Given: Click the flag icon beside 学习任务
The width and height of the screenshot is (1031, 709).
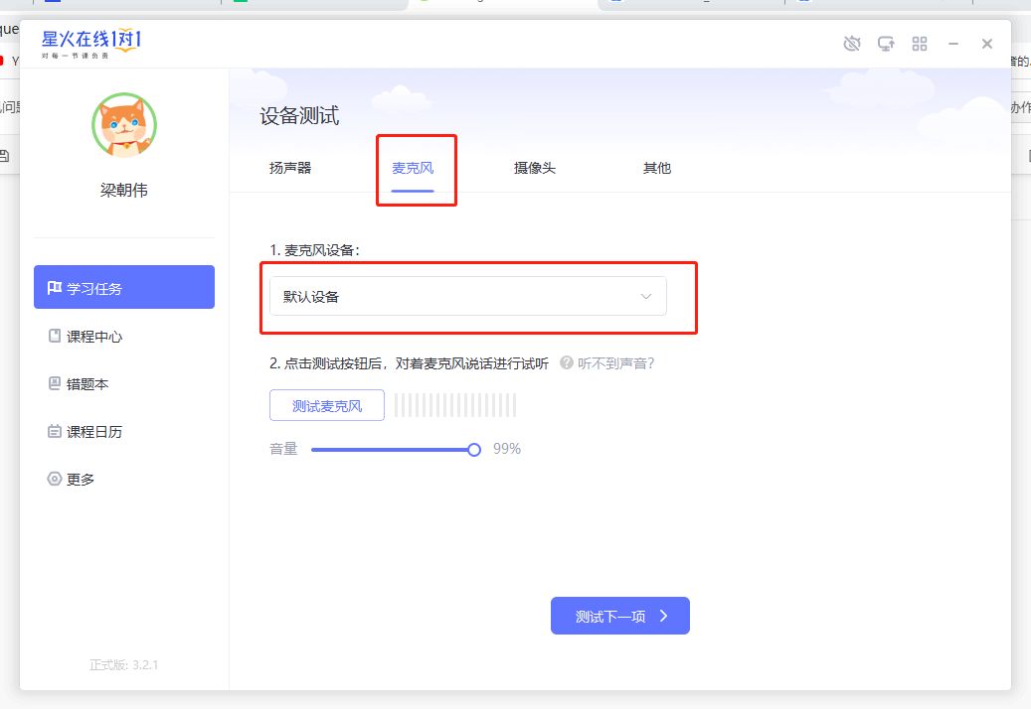Looking at the screenshot, I should [x=55, y=288].
